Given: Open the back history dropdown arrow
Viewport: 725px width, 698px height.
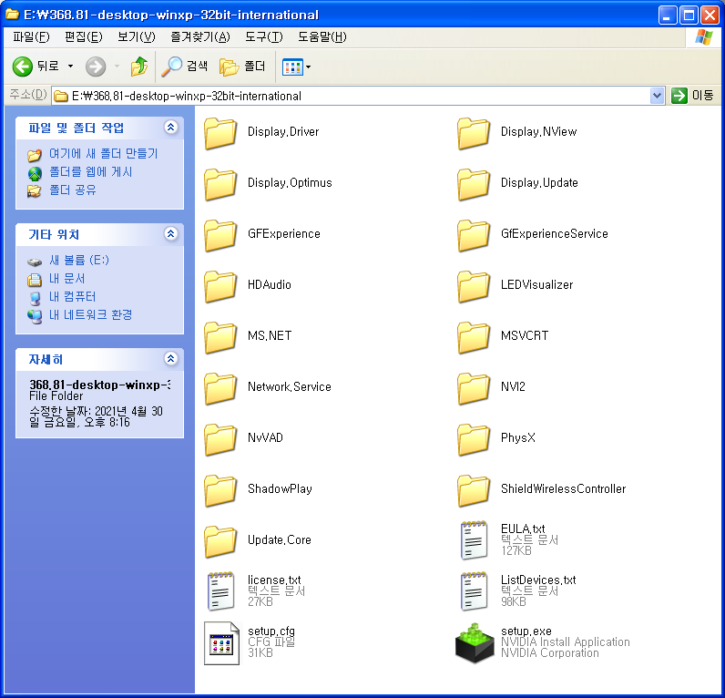Looking at the screenshot, I should 70,67.
